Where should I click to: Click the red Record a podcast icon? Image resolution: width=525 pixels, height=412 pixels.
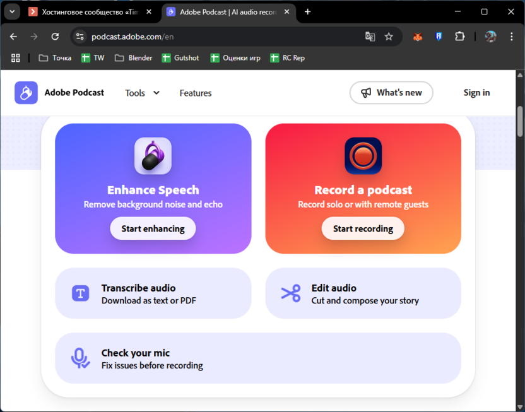tap(363, 156)
